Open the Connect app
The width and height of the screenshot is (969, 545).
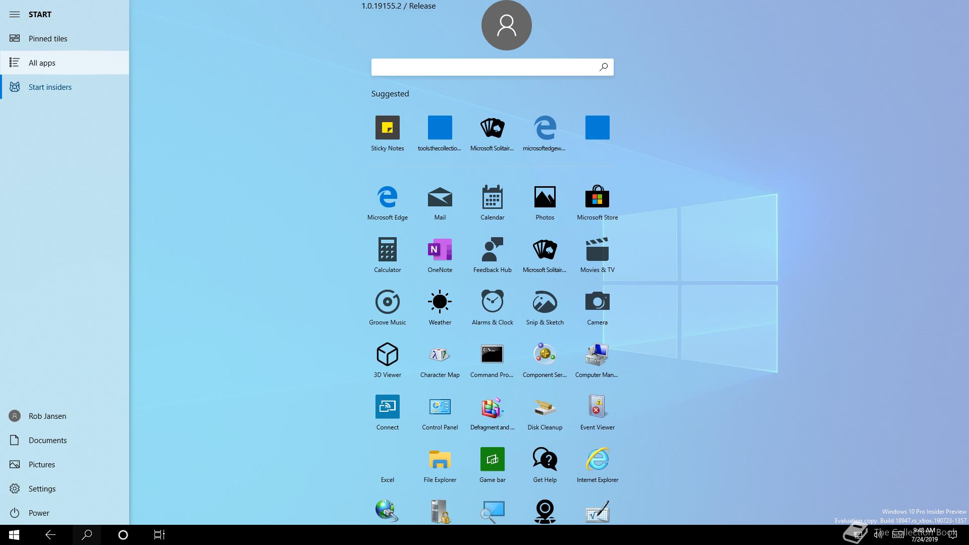coord(387,412)
